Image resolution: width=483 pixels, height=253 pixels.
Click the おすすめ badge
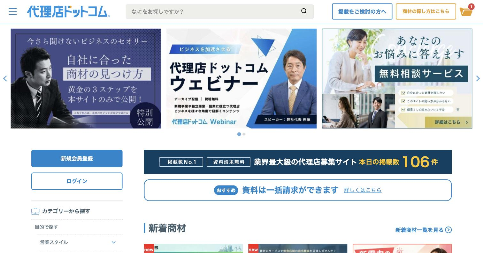[x=226, y=190]
